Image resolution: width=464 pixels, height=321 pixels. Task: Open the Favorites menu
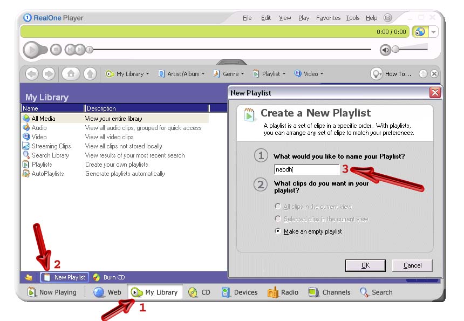[328, 18]
